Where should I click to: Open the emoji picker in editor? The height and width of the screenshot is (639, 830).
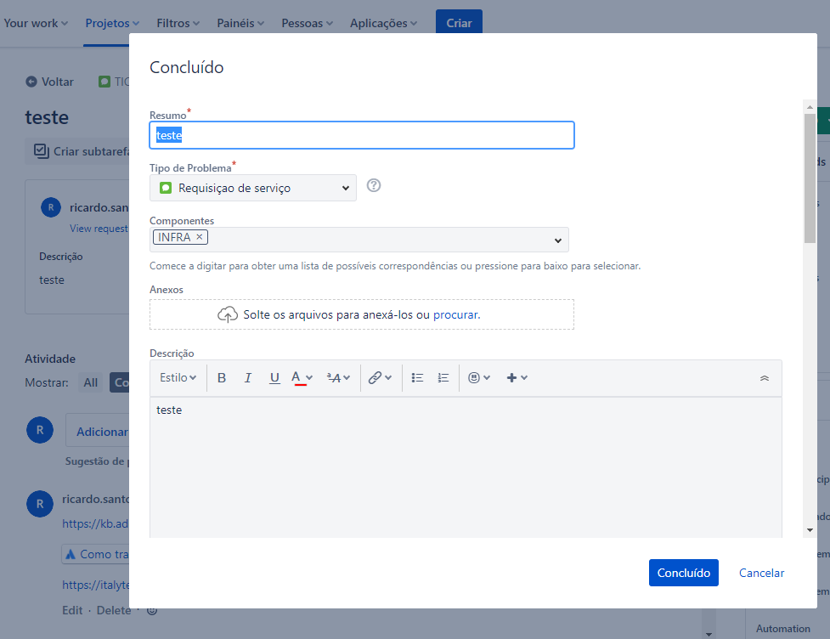point(479,378)
